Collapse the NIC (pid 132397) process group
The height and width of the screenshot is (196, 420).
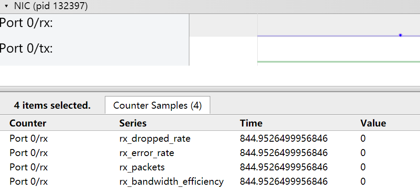click(x=7, y=6)
